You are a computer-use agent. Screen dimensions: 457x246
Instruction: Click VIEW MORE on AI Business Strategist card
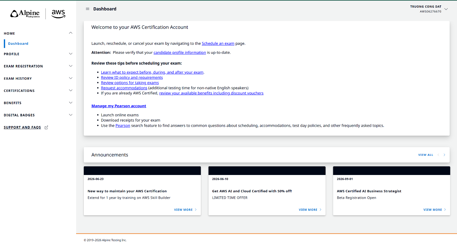(435, 210)
